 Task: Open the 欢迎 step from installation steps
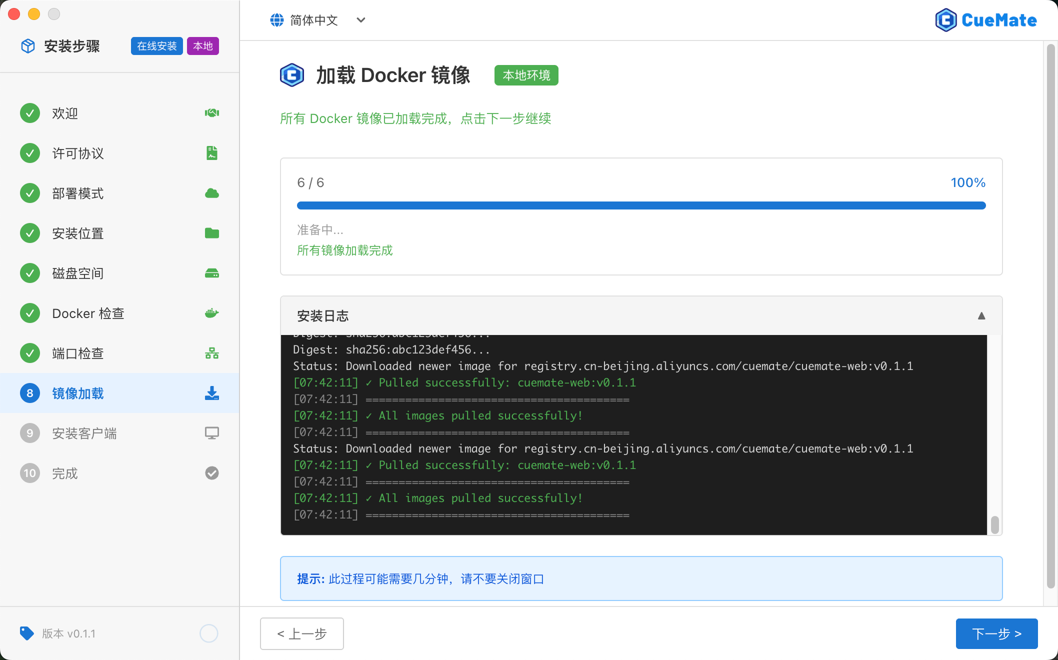[64, 113]
